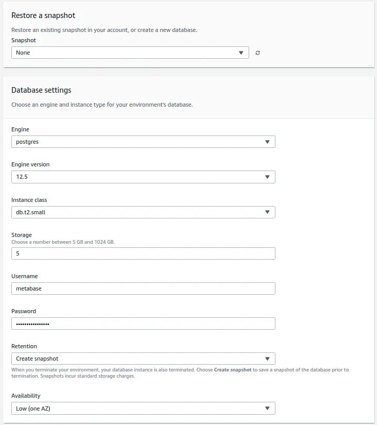377x425 pixels.
Task: Open the Engine version dropdown showing 12.5
Action: tap(143, 177)
